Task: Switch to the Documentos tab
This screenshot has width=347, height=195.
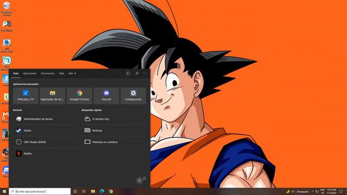Action: tap(48, 74)
